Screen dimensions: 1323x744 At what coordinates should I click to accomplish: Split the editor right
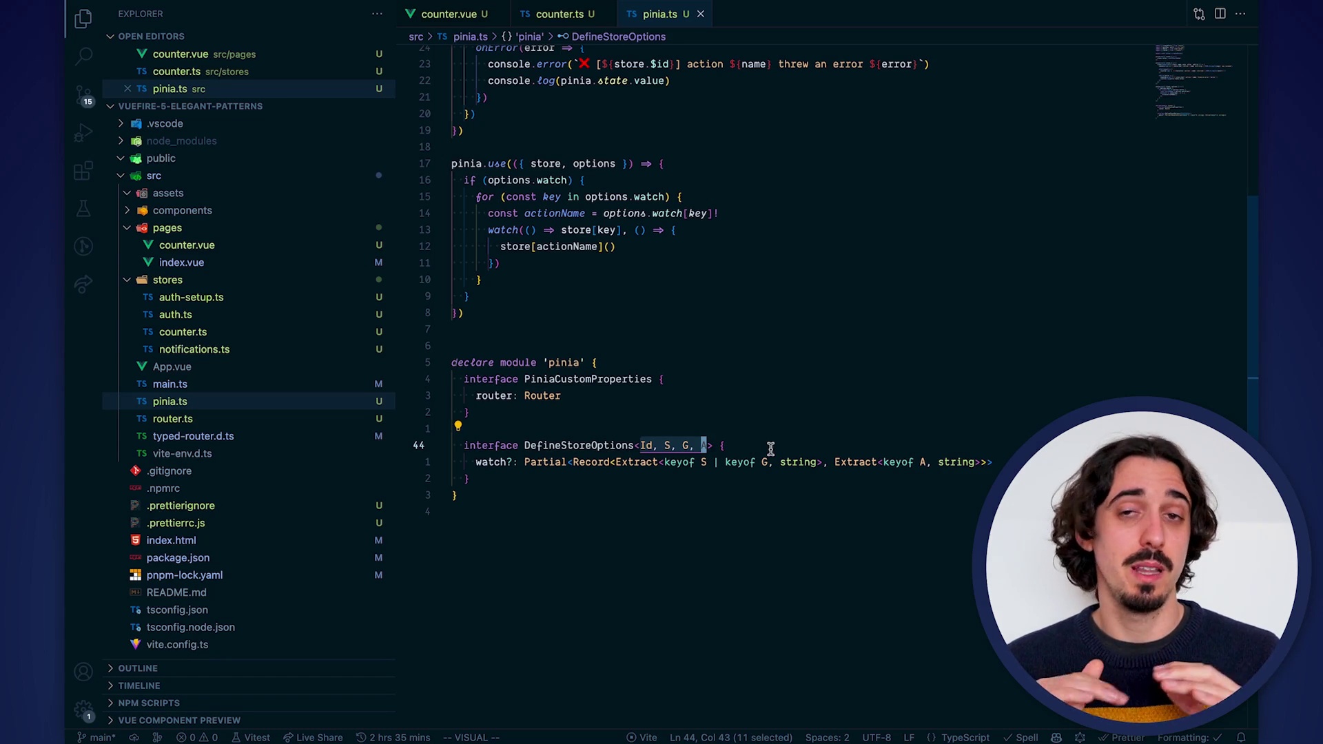(1220, 14)
